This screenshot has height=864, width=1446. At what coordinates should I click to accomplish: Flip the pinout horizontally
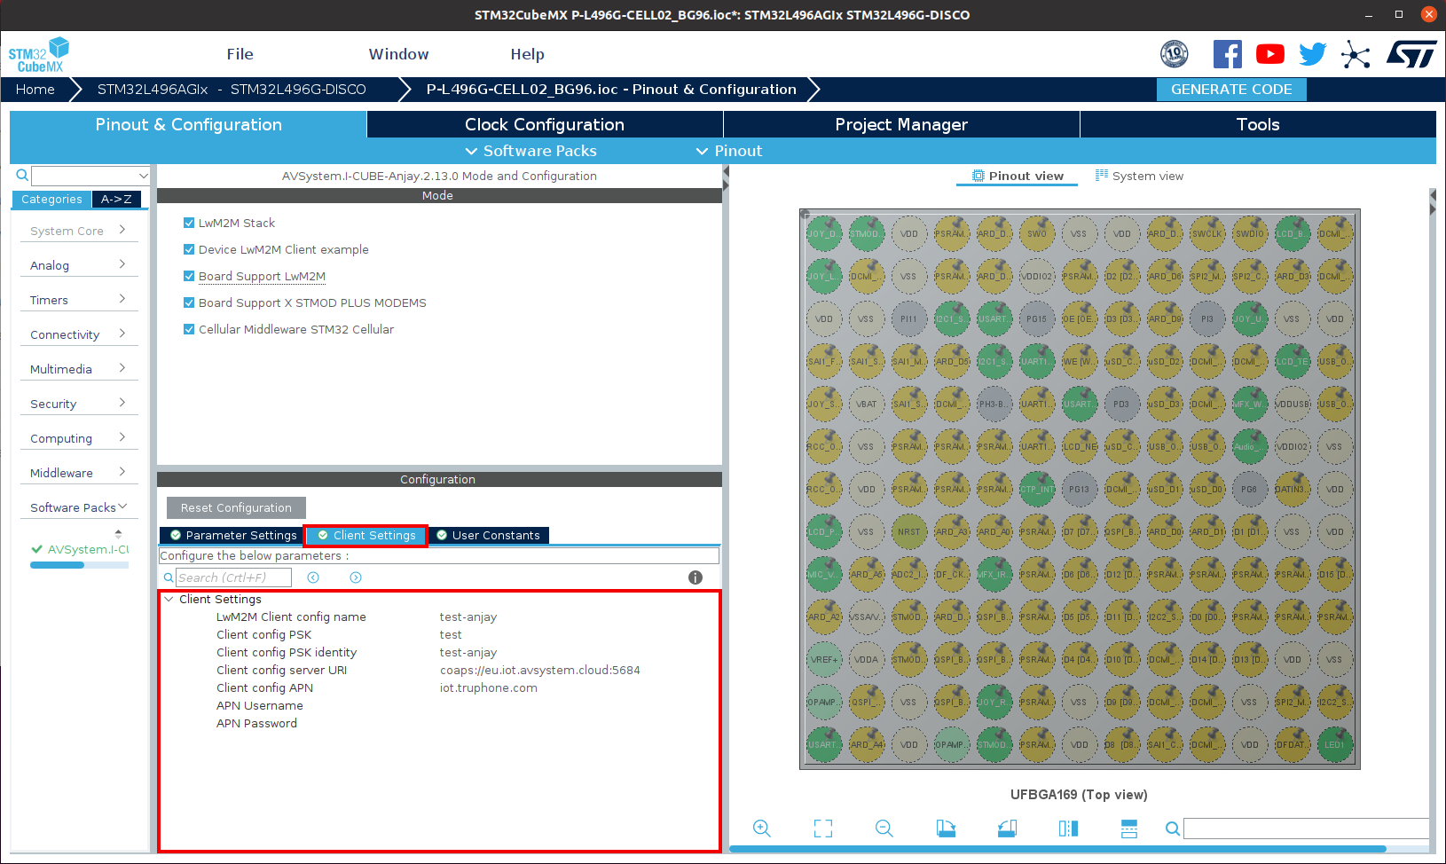tap(1068, 829)
